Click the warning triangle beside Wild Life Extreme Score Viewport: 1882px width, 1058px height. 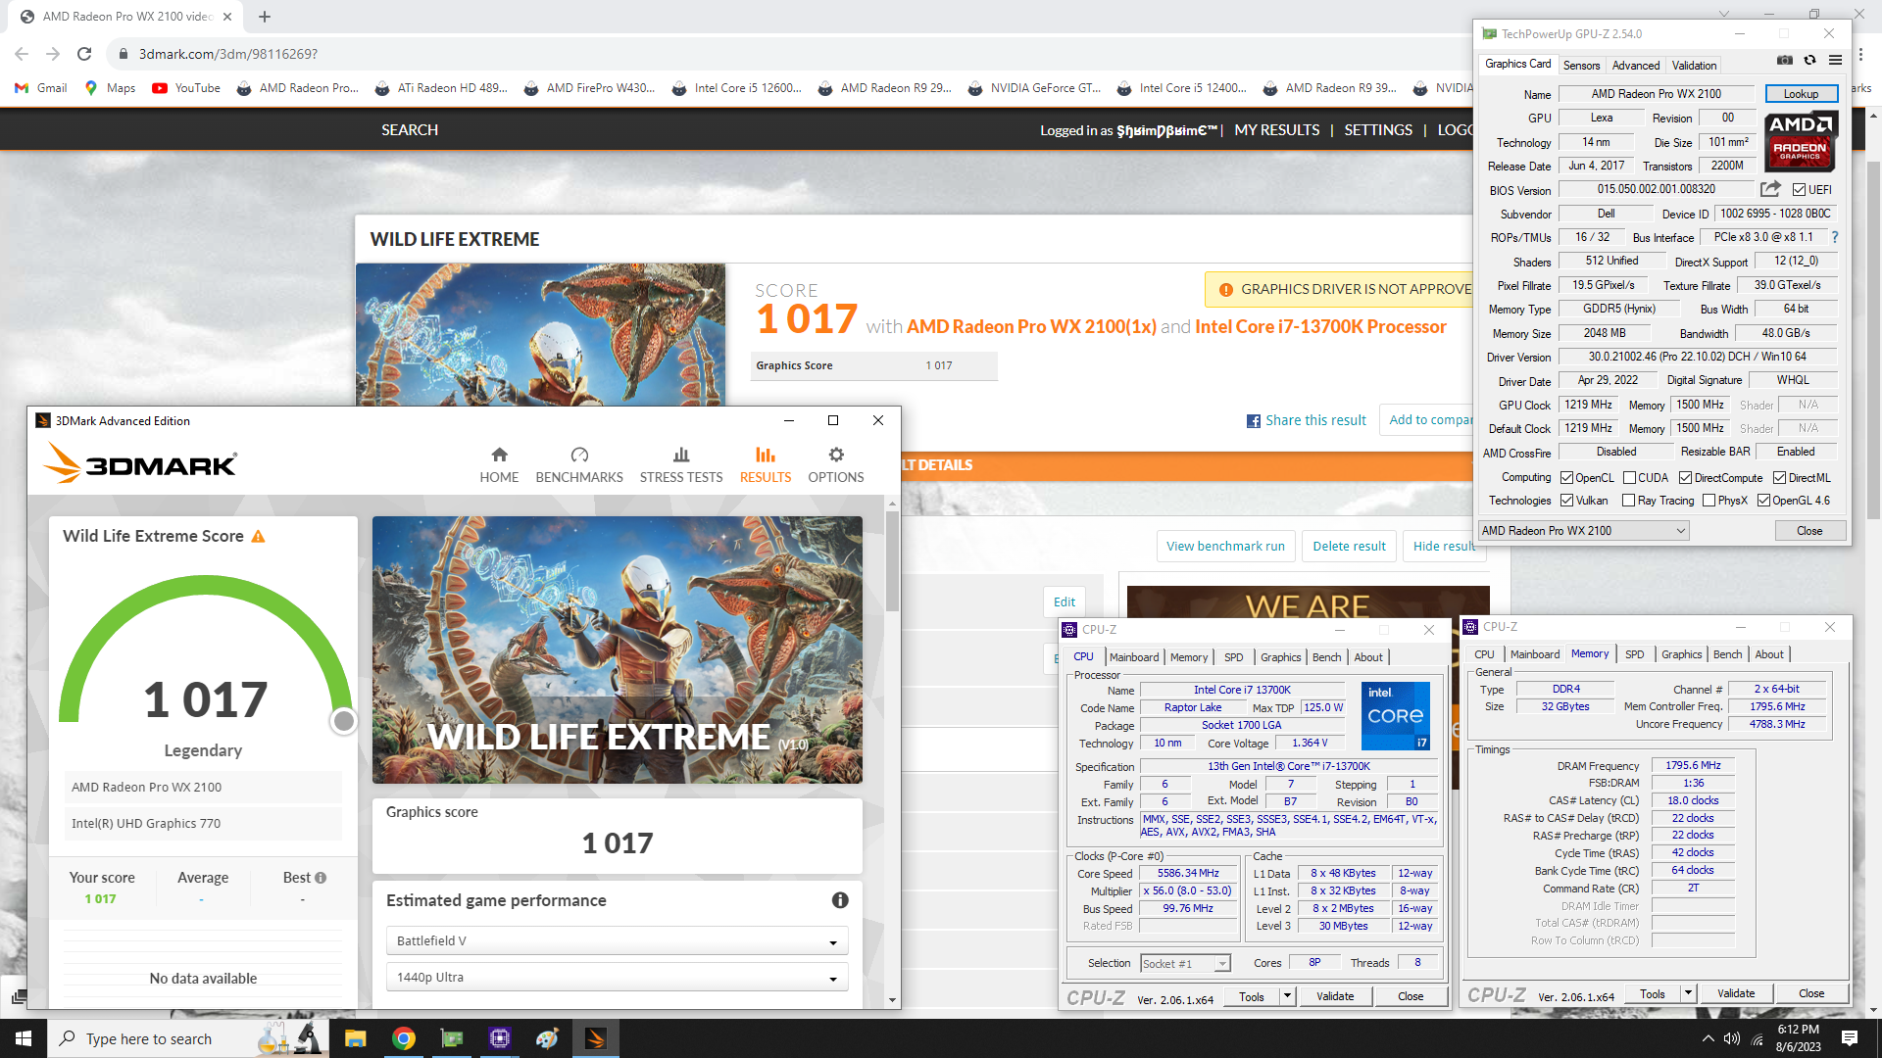tap(258, 537)
